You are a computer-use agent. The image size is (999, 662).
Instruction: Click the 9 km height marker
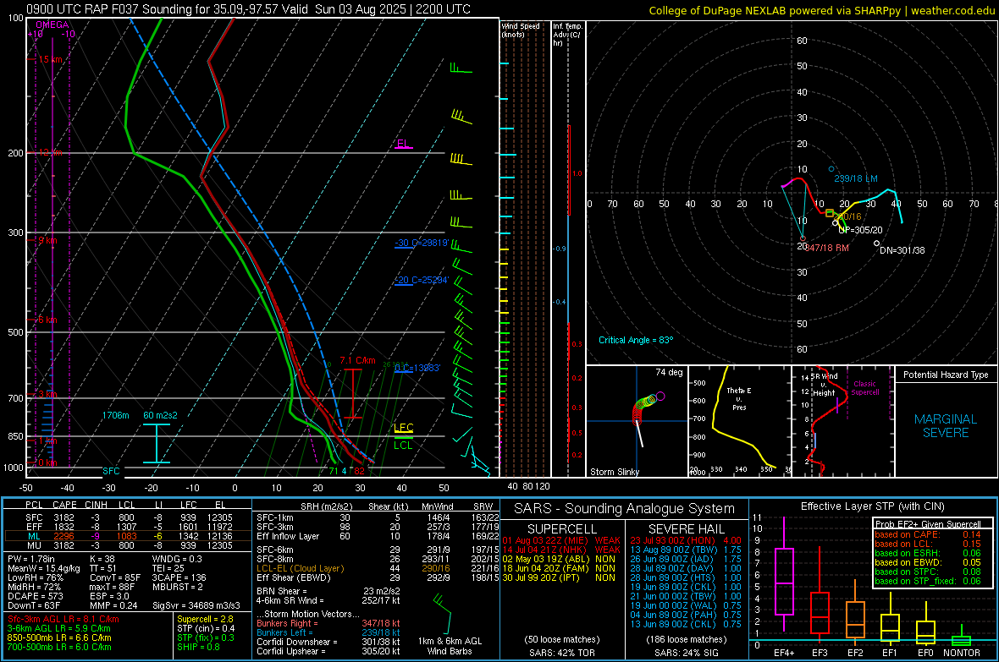pyautogui.click(x=47, y=241)
